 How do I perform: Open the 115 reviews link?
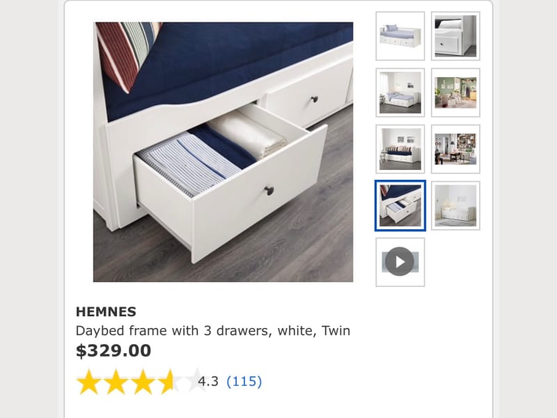244,381
